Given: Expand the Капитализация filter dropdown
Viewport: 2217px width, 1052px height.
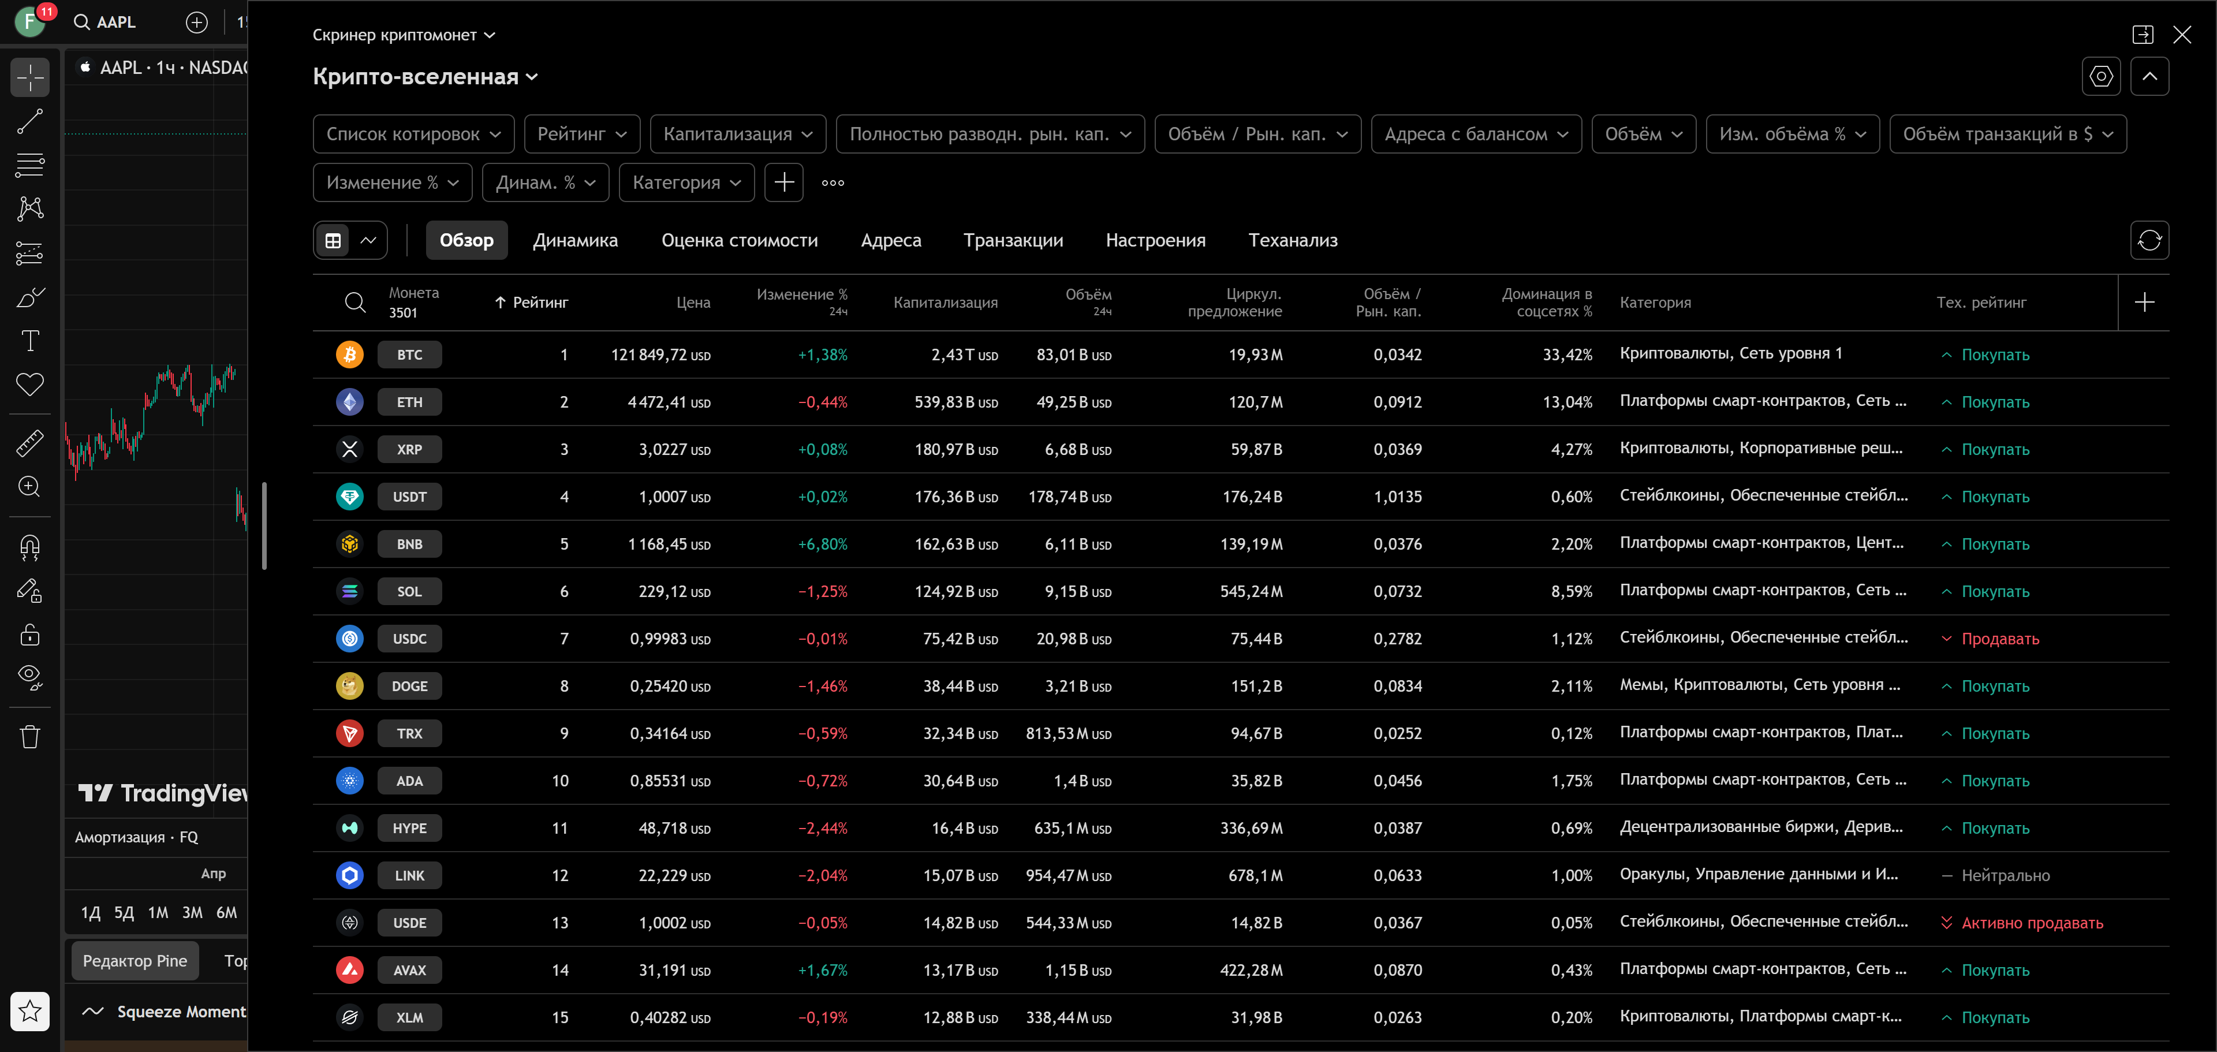Looking at the screenshot, I should point(738,135).
